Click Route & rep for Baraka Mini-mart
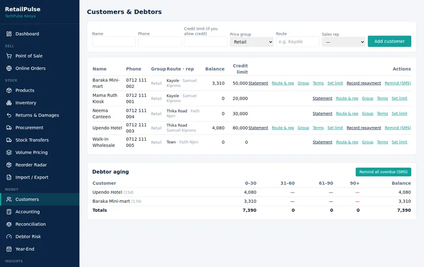 283,83
